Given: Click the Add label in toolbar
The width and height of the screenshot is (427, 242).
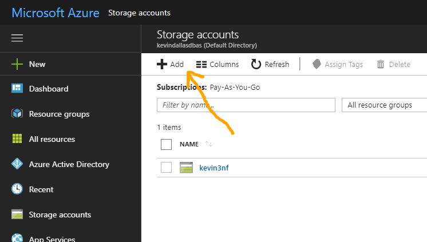Looking at the screenshot, I should (x=177, y=64).
